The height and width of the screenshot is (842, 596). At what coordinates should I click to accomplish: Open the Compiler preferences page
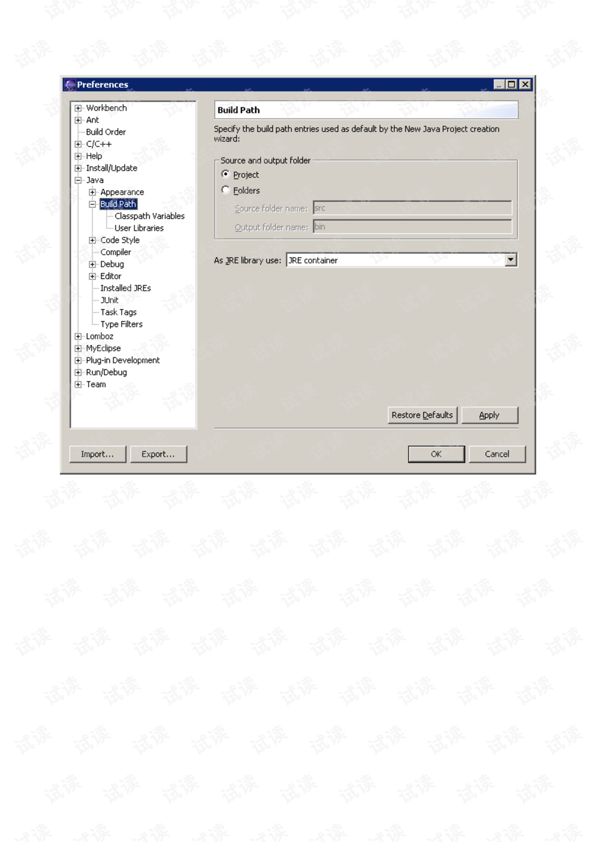tap(115, 252)
